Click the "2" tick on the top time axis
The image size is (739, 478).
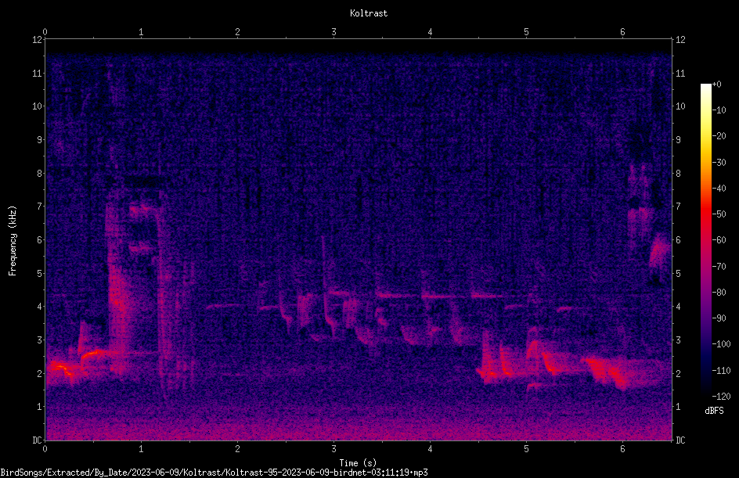[x=237, y=32]
